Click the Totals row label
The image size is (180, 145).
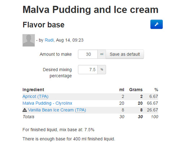click(x=28, y=117)
